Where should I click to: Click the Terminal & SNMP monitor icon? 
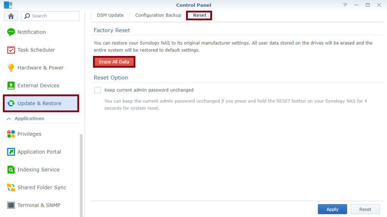[11, 205]
